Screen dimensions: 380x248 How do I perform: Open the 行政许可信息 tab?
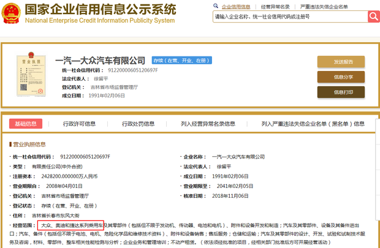coord(79,124)
